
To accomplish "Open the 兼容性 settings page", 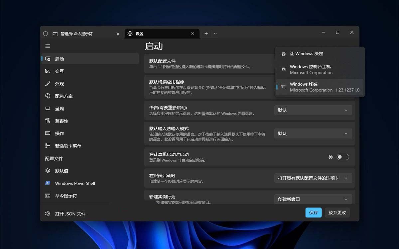I will [90, 121].
